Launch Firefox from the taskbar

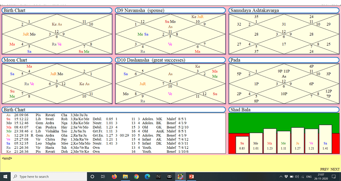114,176
